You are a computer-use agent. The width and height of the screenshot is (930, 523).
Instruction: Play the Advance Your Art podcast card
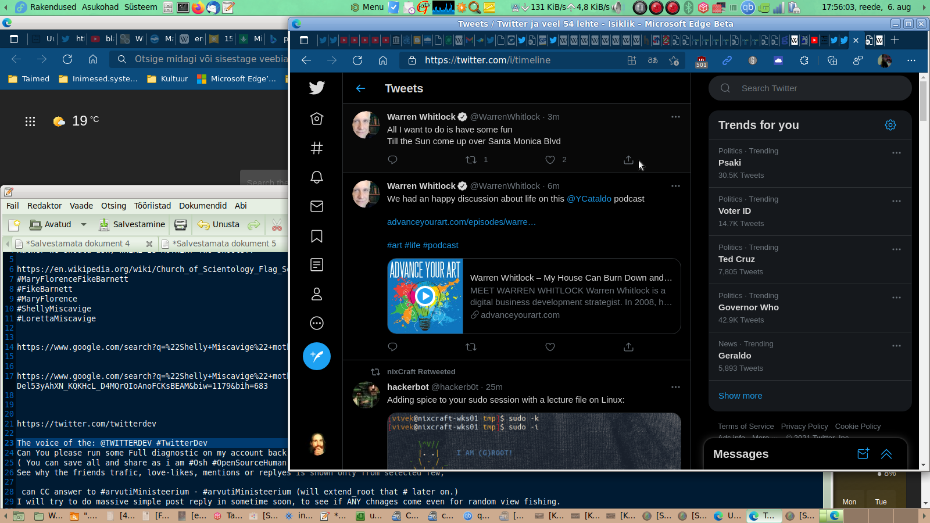[425, 296]
